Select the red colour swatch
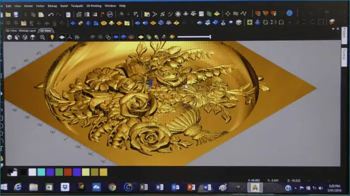This screenshot has height=196, width=350. (x=68, y=172)
